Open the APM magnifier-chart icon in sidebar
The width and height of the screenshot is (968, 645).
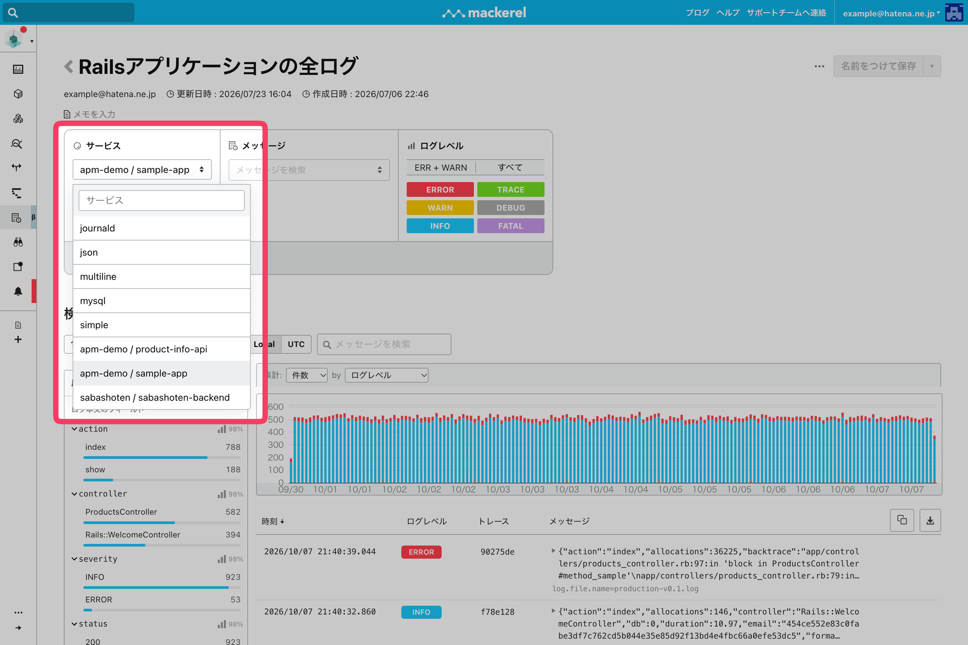(x=17, y=144)
